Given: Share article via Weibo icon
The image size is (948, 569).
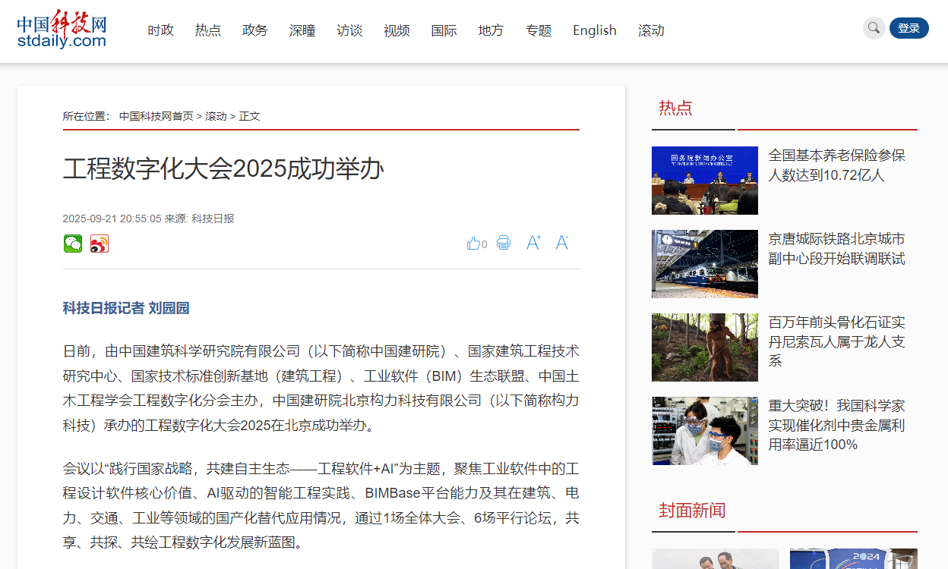Looking at the screenshot, I should point(100,244).
